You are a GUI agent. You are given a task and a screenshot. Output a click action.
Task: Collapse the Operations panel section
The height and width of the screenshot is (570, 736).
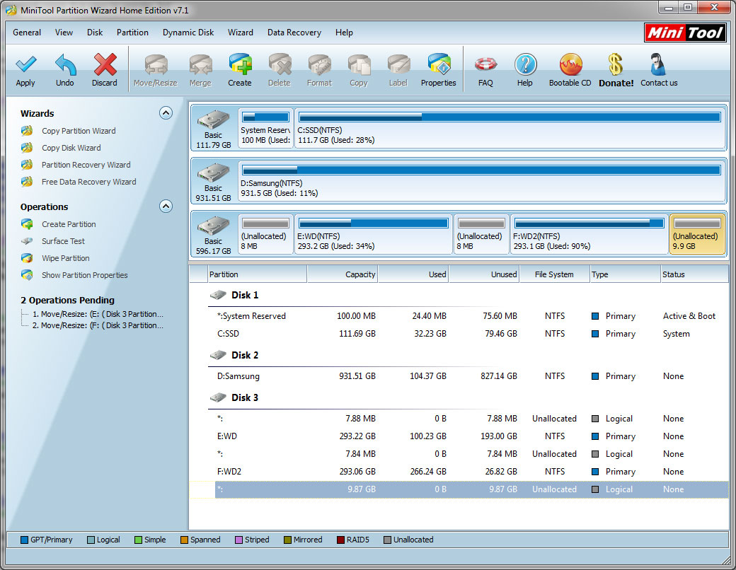(x=166, y=207)
